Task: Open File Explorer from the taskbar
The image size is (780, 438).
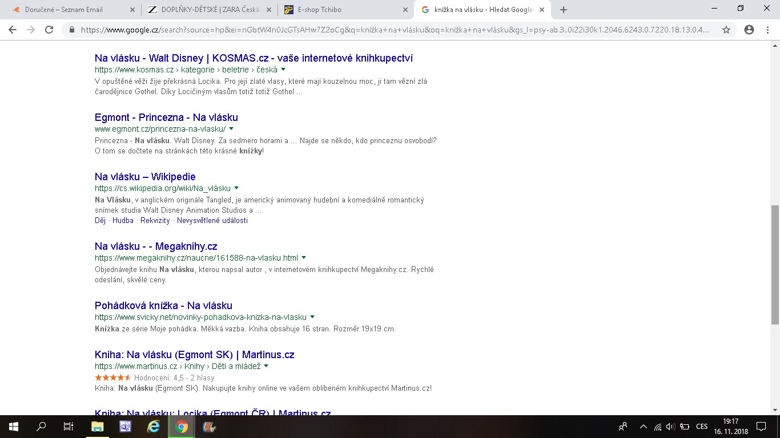Action: tap(98, 427)
